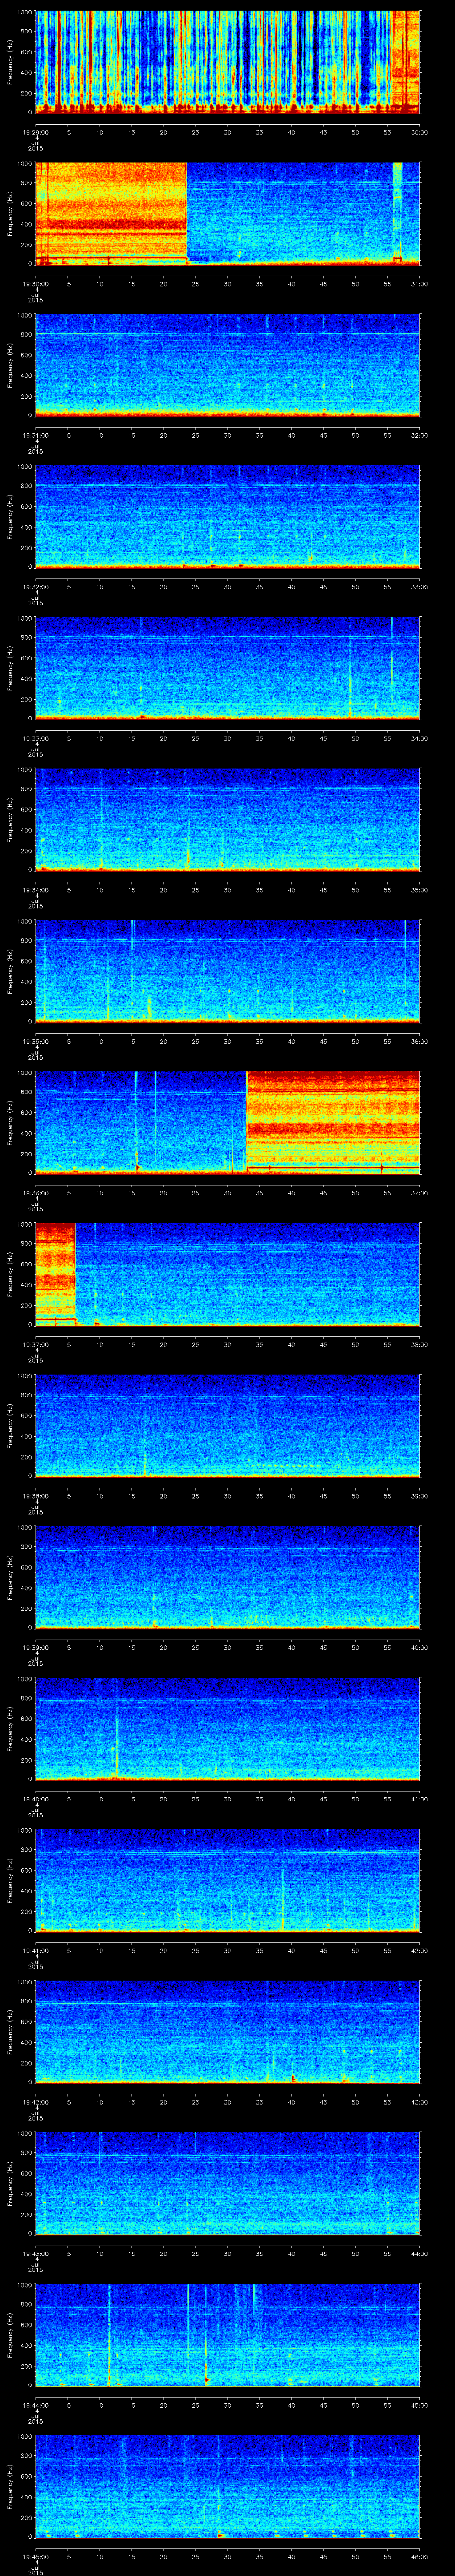Pick the 19:31:00 spectrogram plot

click(227, 365)
